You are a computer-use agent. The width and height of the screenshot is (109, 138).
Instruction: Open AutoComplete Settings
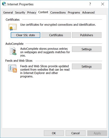click(87, 49)
